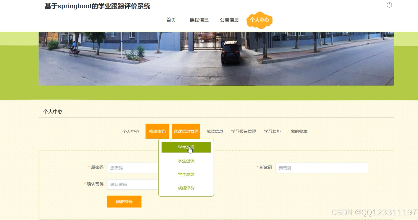The height and width of the screenshot is (220, 418).
Task: Choose 成绩评价 in the dropdown list
Action: 186,188
